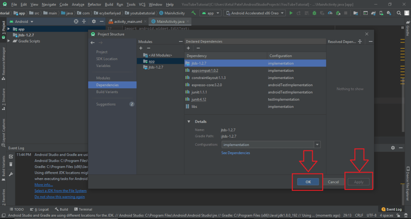Click the Make Project hammer icon
The width and height of the screenshot is (411, 219).
point(193,13)
